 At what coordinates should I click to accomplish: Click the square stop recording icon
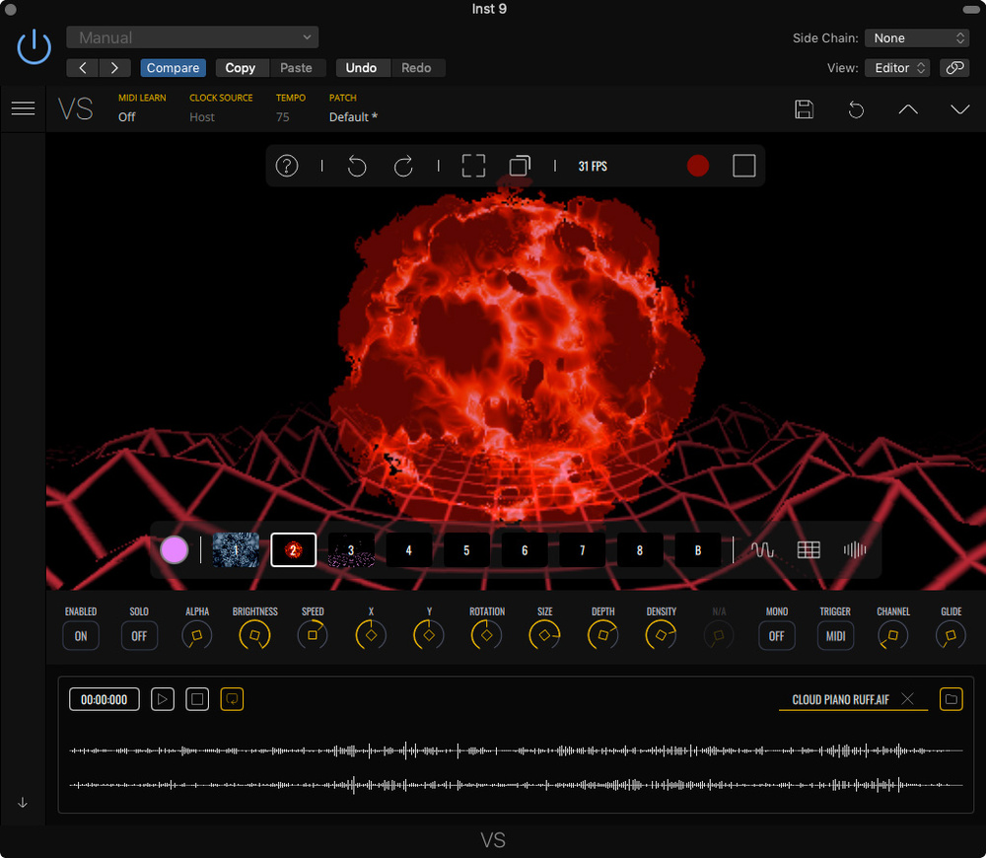click(743, 166)
